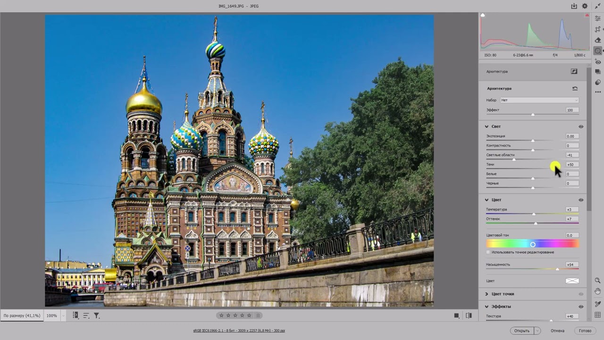Screen dimensions: 604x340
Task: Select the spot removal eraser tool
Action: click(598, 40)
